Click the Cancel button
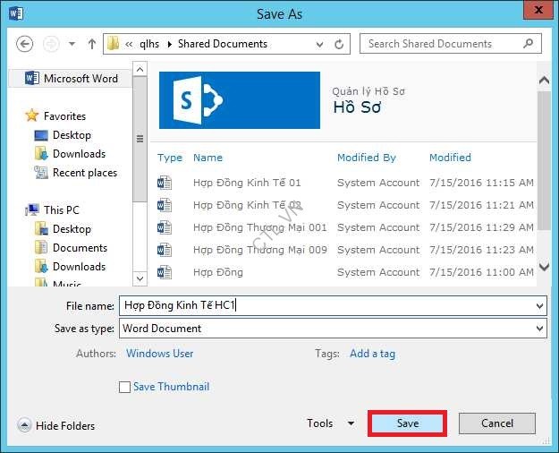 pyautogui.click(x=497, y=423)
